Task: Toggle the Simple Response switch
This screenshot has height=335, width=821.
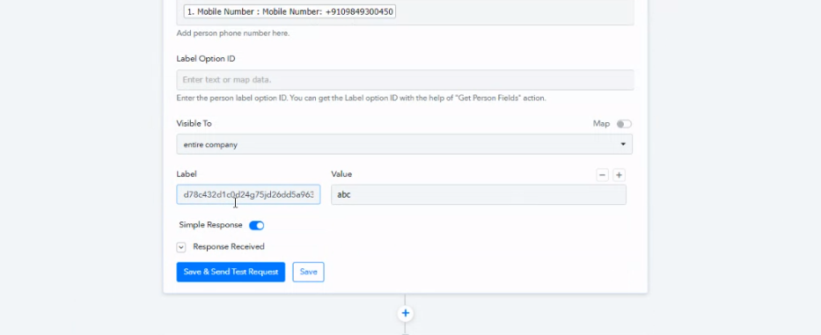Action: [x=257, y=225]
